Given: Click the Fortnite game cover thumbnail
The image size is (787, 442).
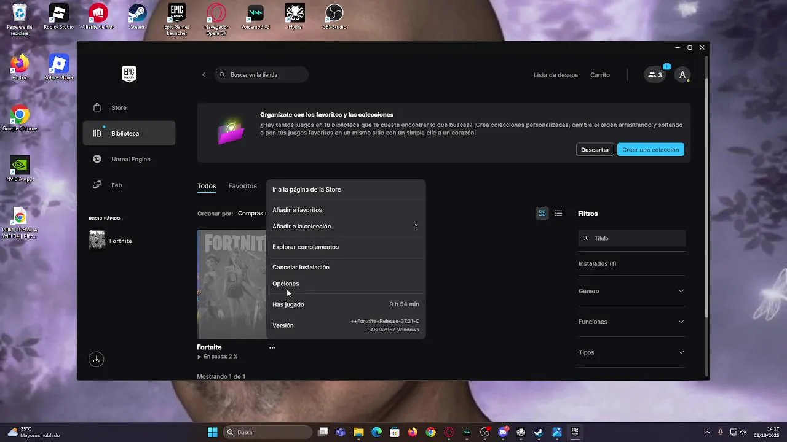Looking at the screenshot, I should [x=232, y=284].
